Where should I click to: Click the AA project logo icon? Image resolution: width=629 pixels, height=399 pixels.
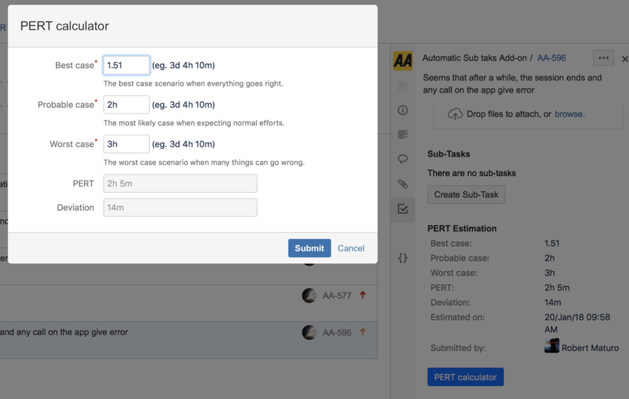pos(403,60)
